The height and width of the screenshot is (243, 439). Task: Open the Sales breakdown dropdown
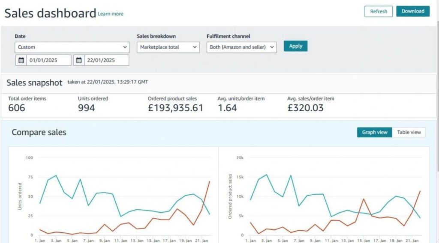coord(168,47)
